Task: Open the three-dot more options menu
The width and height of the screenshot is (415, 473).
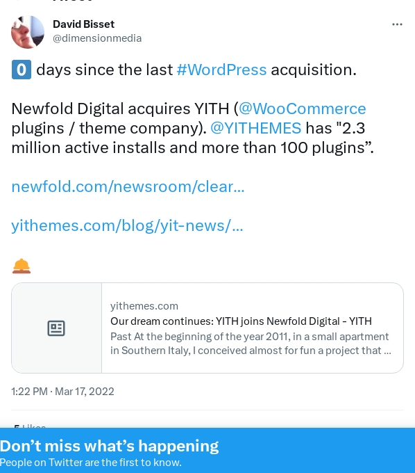Action: coord(397,24)
